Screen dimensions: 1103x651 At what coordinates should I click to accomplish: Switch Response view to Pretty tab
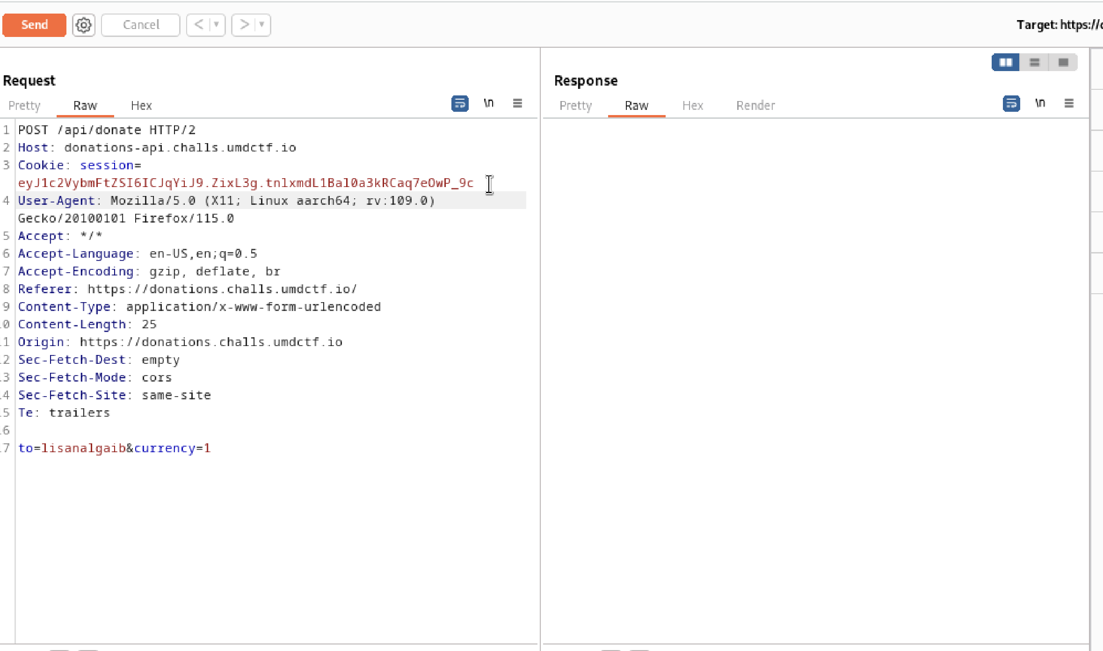[576, 106]
